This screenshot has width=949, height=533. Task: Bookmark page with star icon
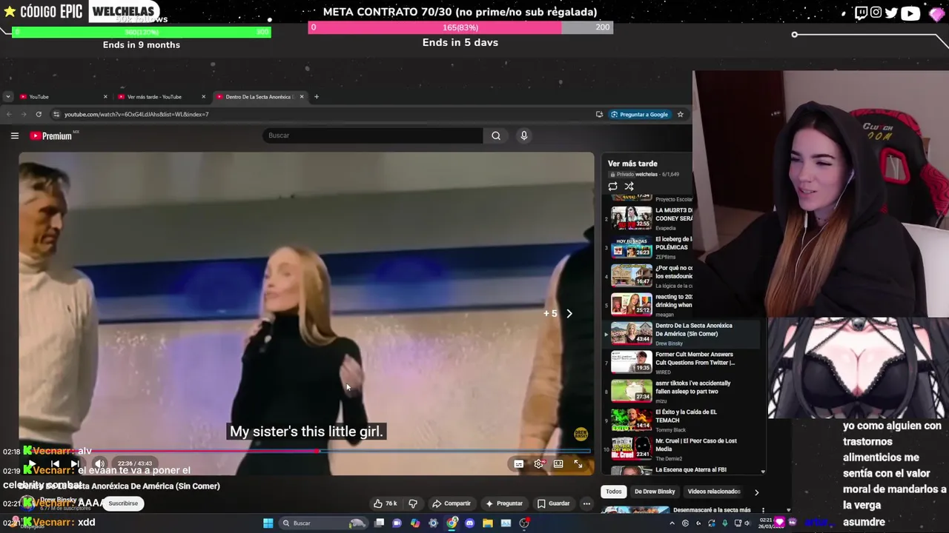coord(680,114)
